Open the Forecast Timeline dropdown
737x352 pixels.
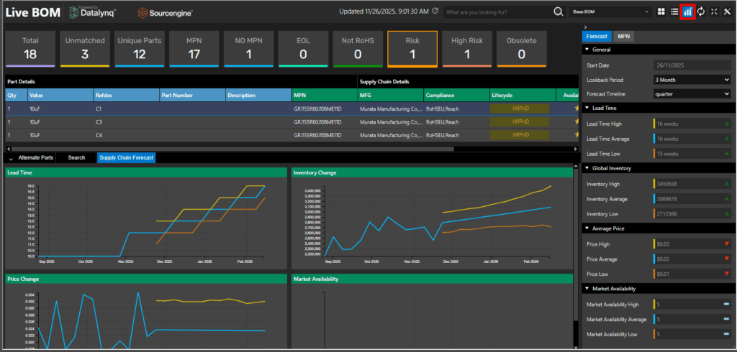coord(691,93)
